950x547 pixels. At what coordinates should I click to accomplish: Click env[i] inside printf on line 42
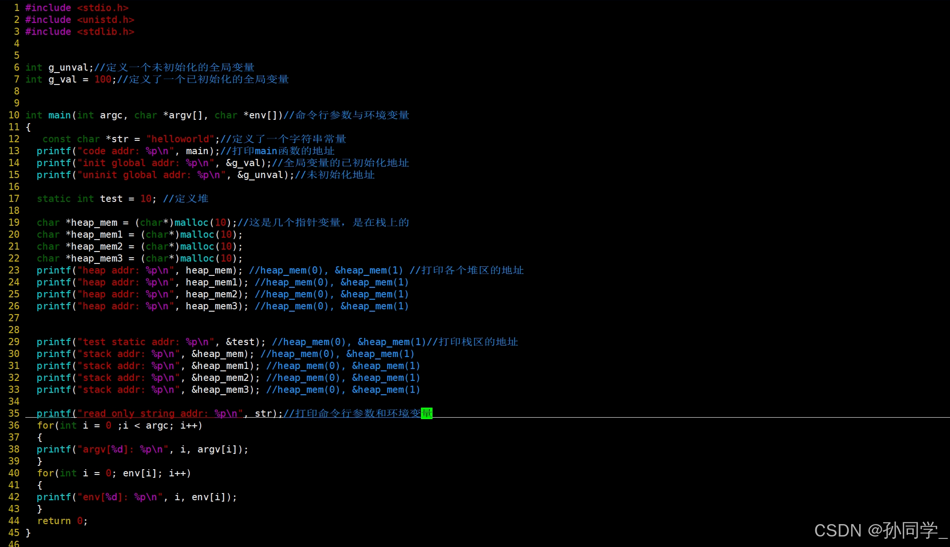pyautogui.click(x=208, y=497)
